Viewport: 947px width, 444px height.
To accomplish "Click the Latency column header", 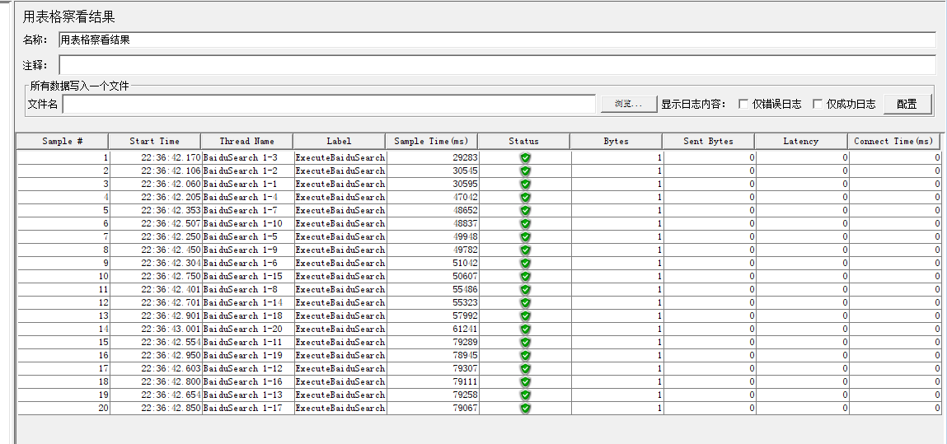I will (x=801, y=141).
